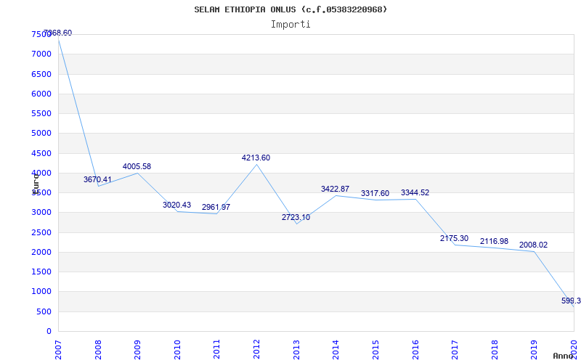The image size is (581, 363).
Task: Click the 3422.87 data label
Action: (335, 189)
